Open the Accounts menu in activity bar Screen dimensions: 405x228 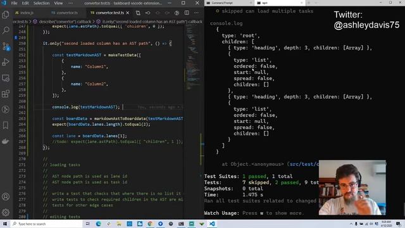tap(6, 197)
